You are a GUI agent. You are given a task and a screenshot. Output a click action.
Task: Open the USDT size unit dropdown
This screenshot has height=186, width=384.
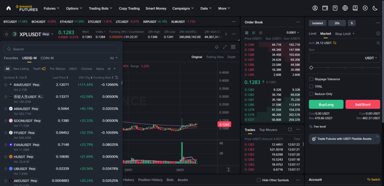point(371,58)
